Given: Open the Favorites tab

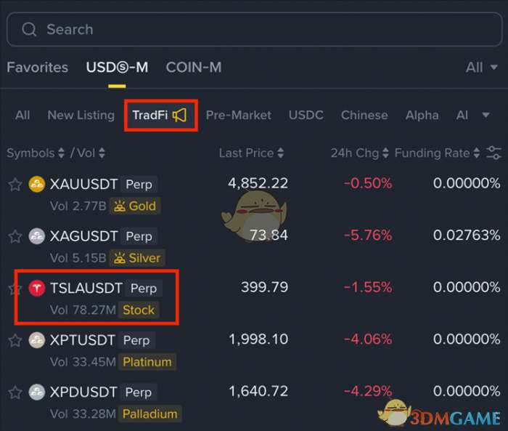Looking at the screenshot, I should click(x=37, y=68).
